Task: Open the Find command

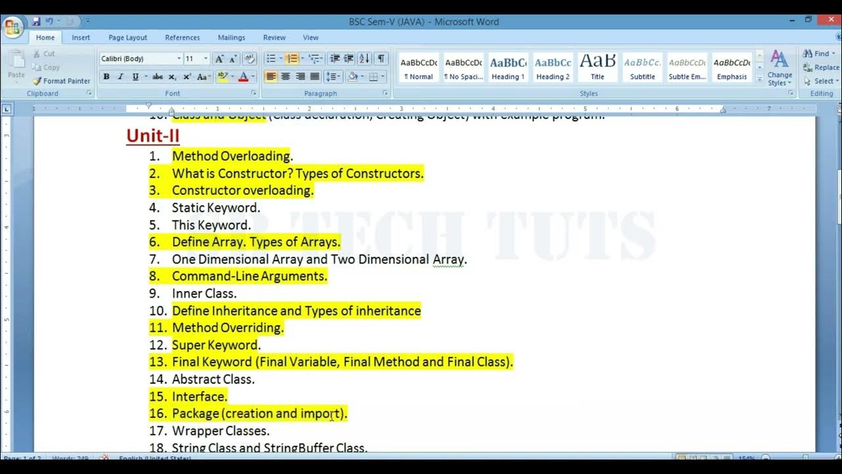Action: click(819, 53)
